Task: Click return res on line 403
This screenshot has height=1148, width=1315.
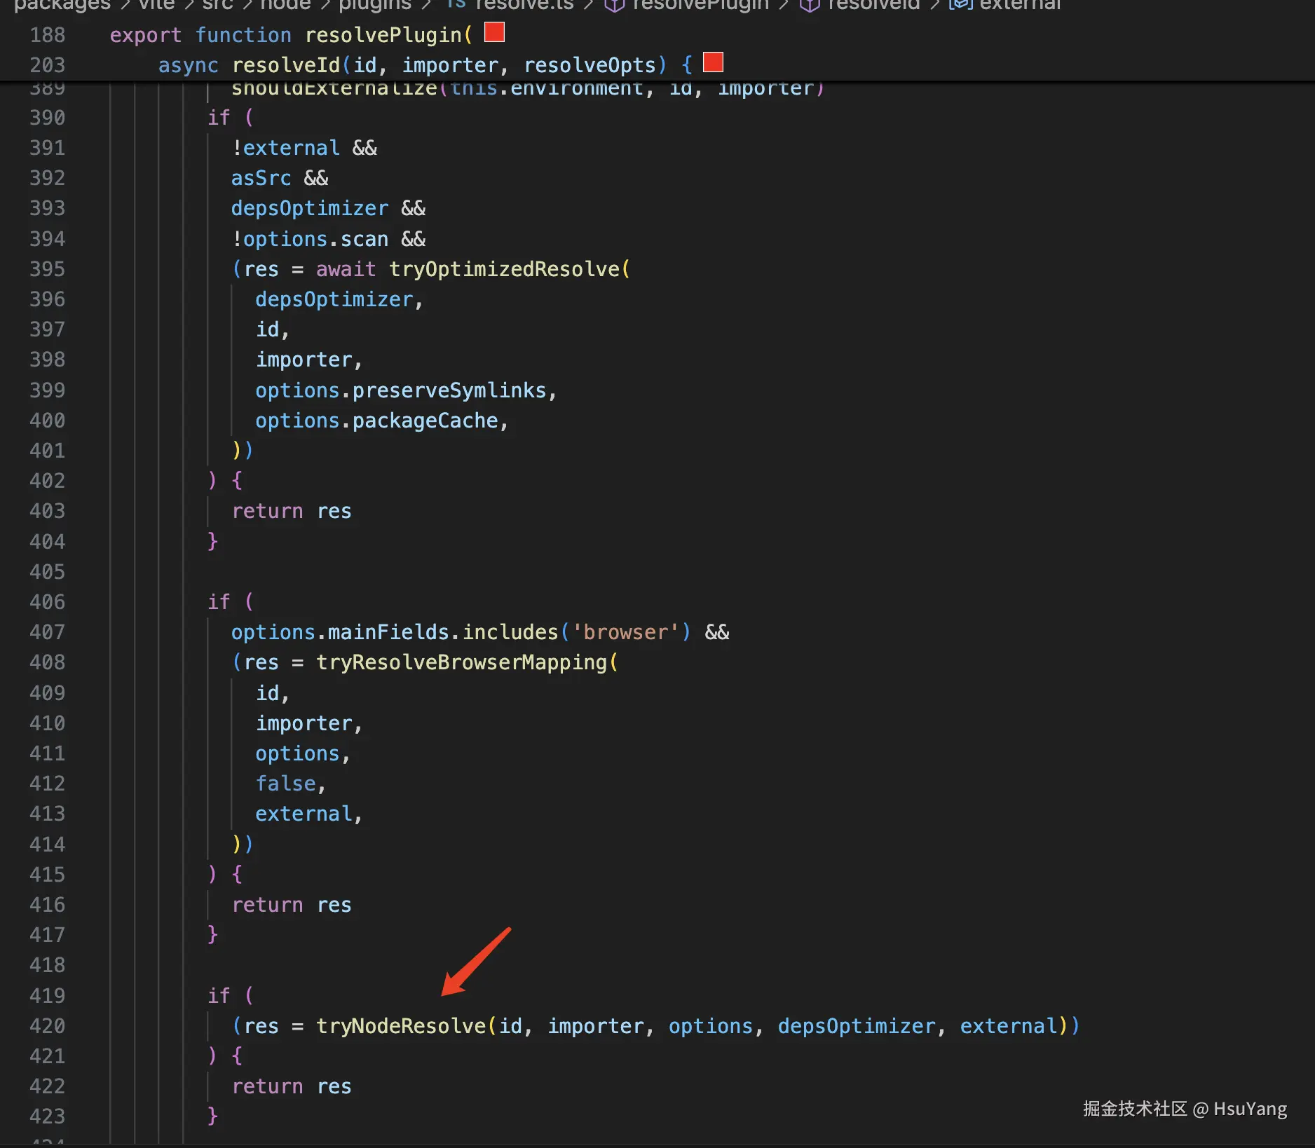Action: [x=292, y=511]
